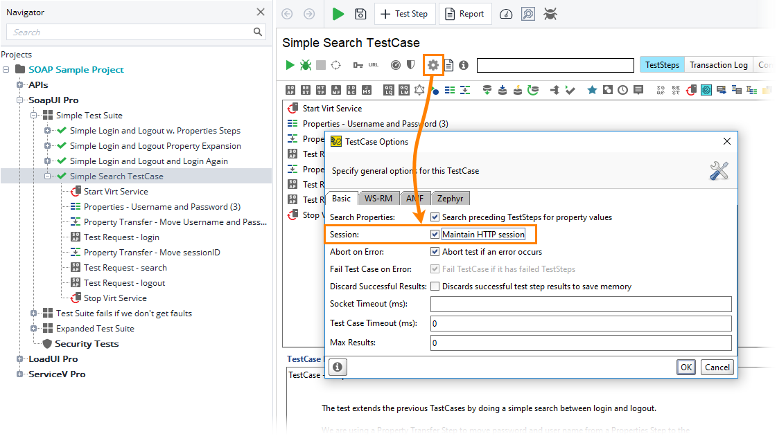Image resolution: width=777 pixels, height=436 pixels.
Task: Add a JDBC request step icon
Action: click(351, 90)
